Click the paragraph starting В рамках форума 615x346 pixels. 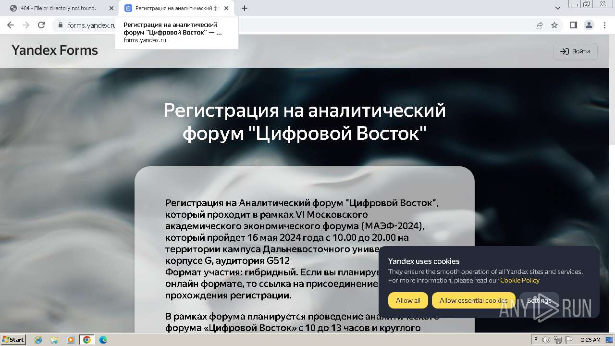[302, 322]
